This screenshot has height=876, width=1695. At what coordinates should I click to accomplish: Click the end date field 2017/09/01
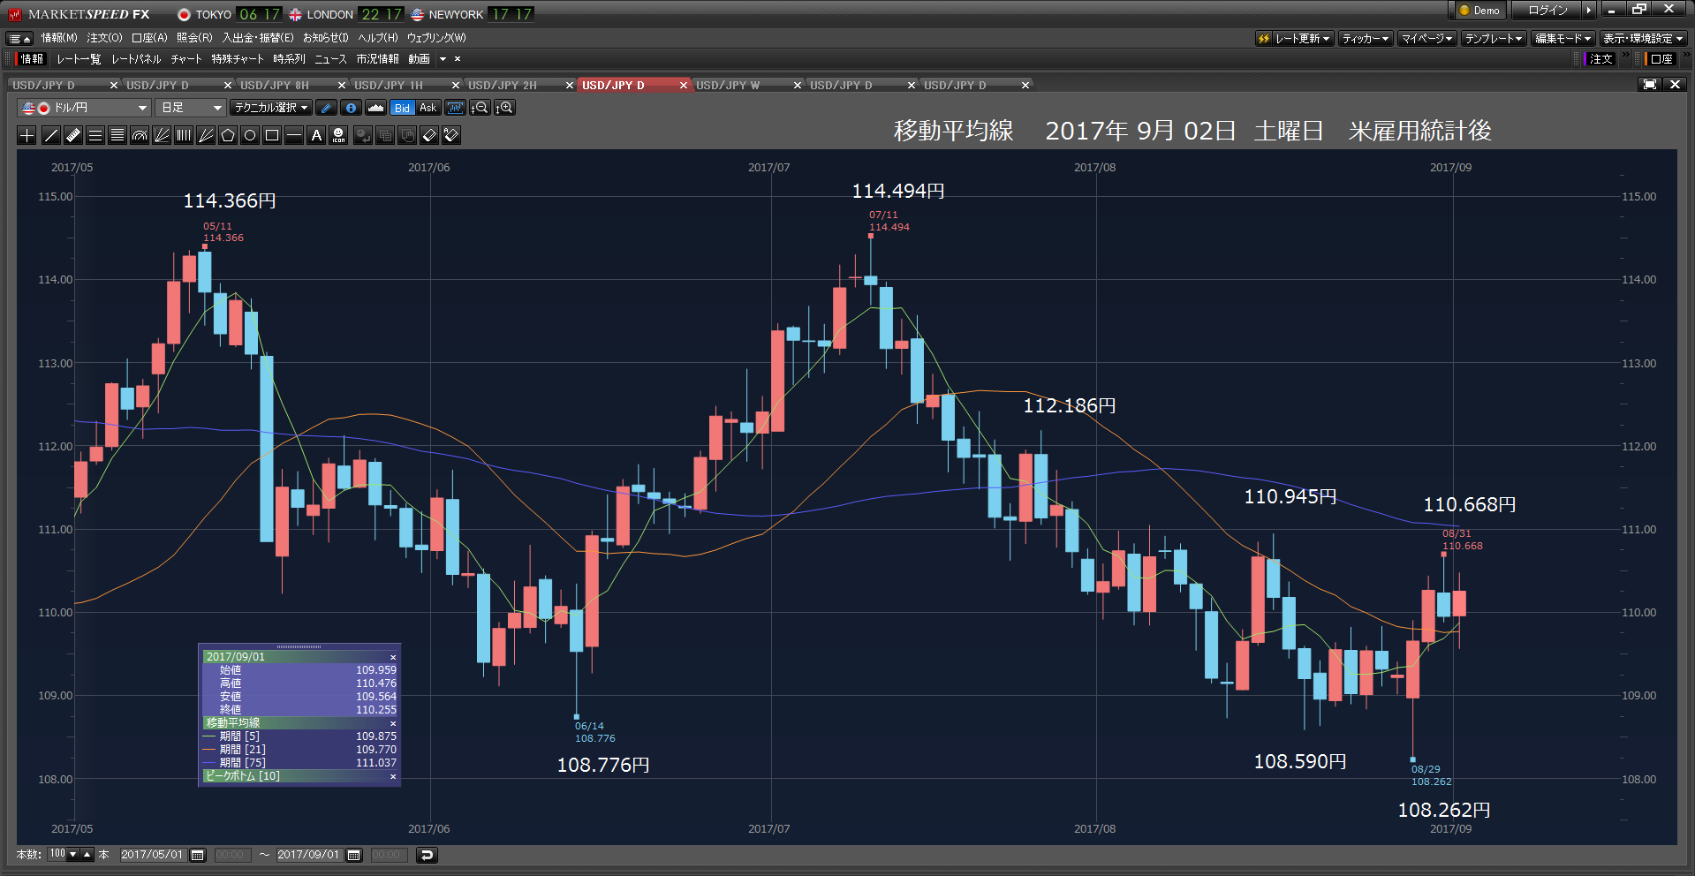click(x=308, y=855)
